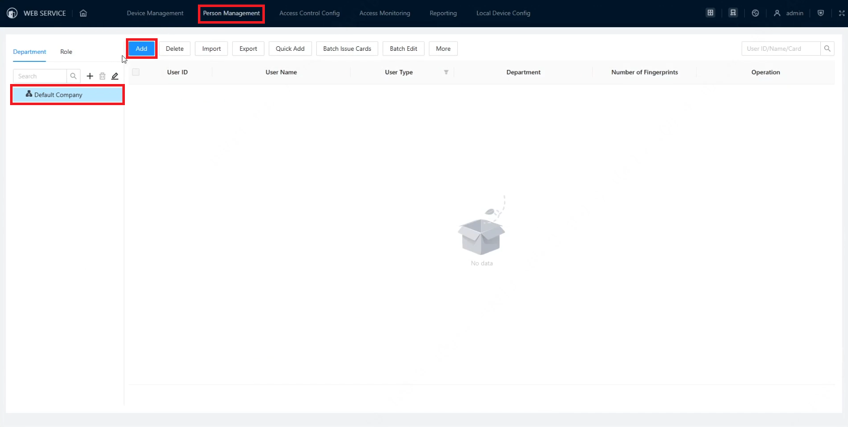
Task: Delete department using trash icon
Action: pos(102,76)
